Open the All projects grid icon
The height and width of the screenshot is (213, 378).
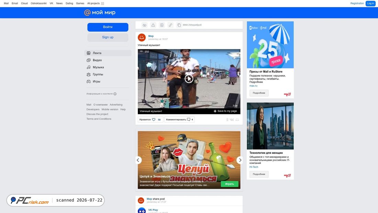pos(102,3)
